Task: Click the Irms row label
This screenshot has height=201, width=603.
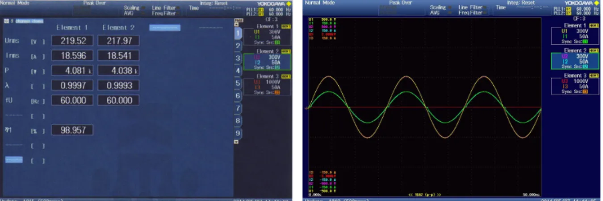Action: (12, 55)
